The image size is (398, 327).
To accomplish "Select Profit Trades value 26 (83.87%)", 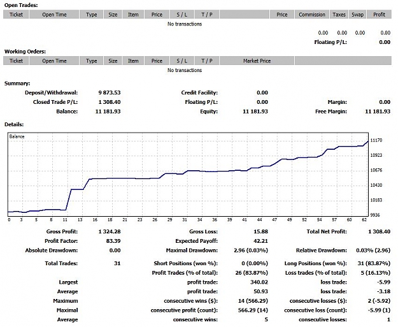I will (252, 273).
